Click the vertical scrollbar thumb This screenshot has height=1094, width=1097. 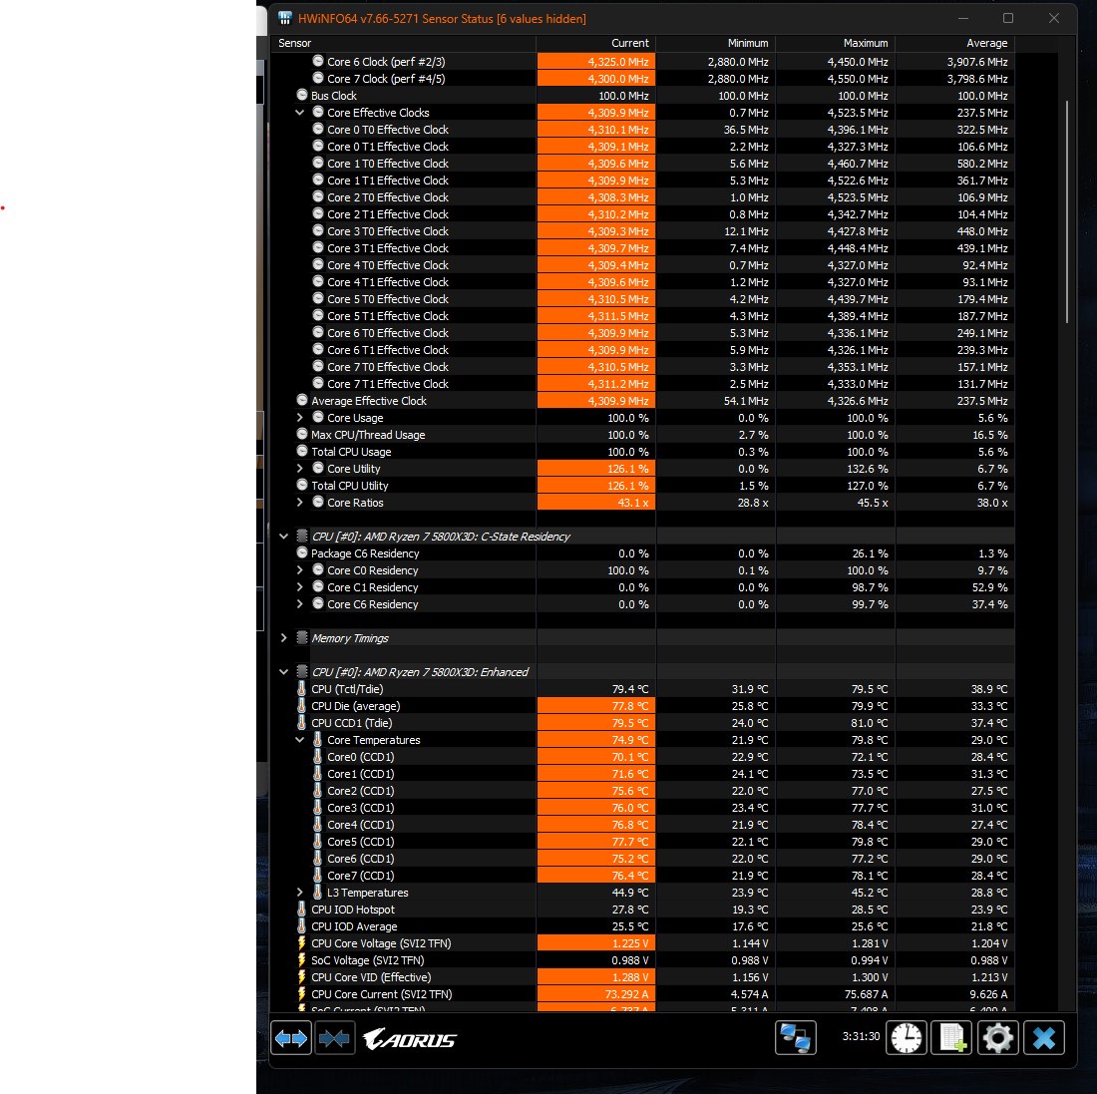pyautogui.click(x=1067, y=212)
